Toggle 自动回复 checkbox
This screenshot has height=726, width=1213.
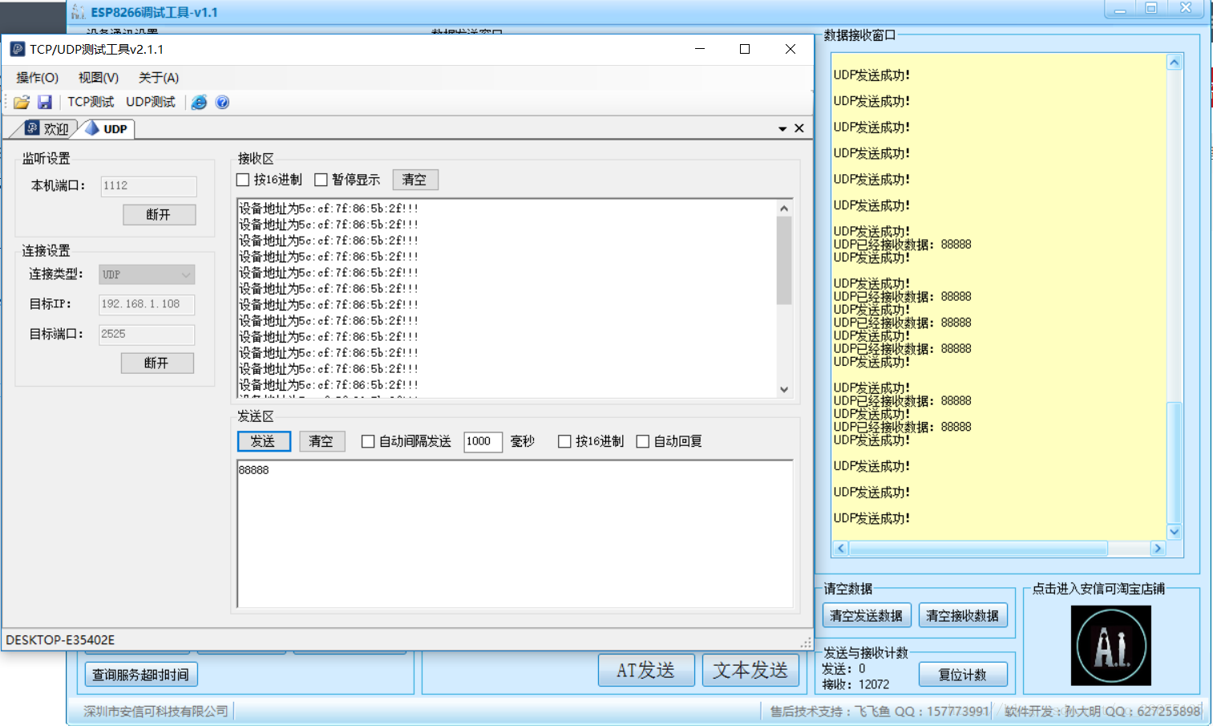click(x=642, y=441)
